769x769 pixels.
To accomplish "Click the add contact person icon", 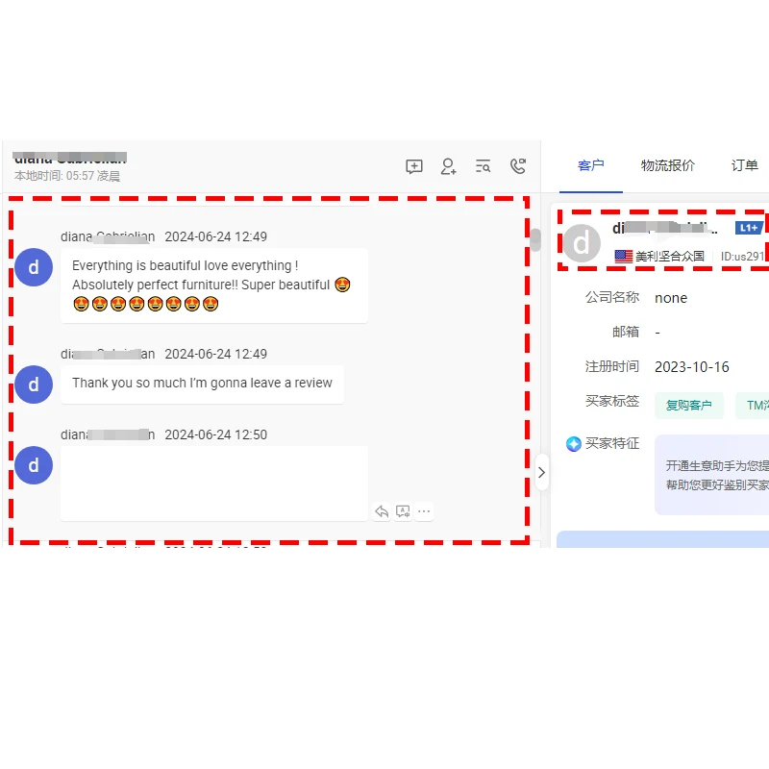I will [448, 166].
